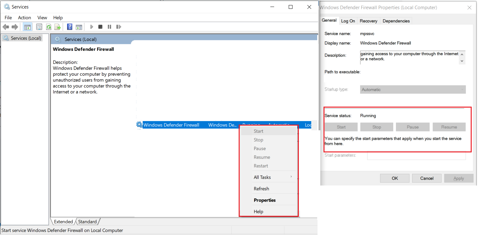Choose Start in the context menu
The width and height of the screenshot is (478, 236).
tap(268, 131)
